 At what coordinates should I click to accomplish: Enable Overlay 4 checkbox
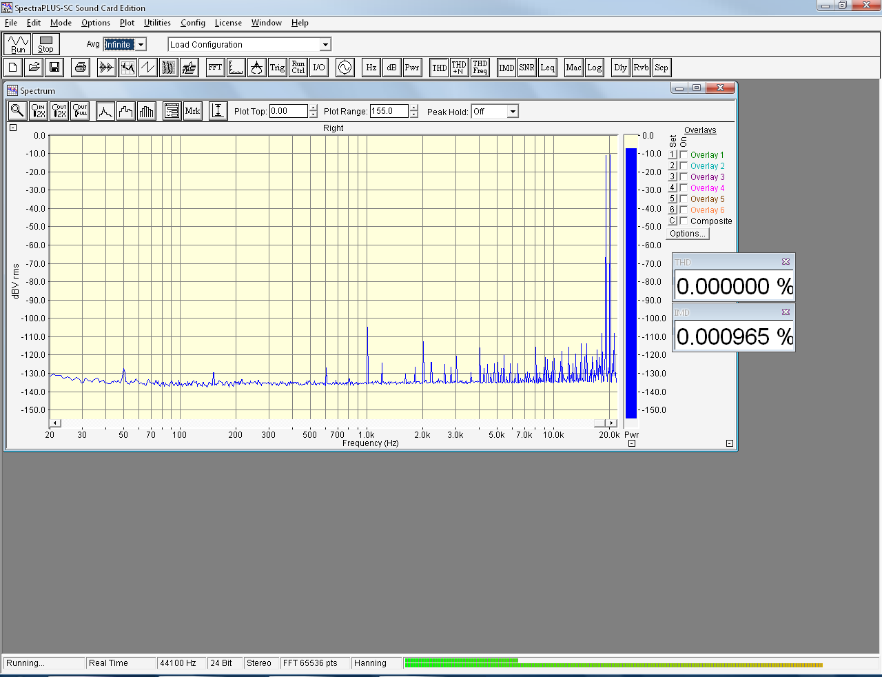[684, 188]
